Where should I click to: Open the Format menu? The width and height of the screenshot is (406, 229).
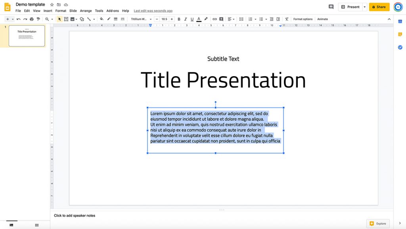point(61,11)
